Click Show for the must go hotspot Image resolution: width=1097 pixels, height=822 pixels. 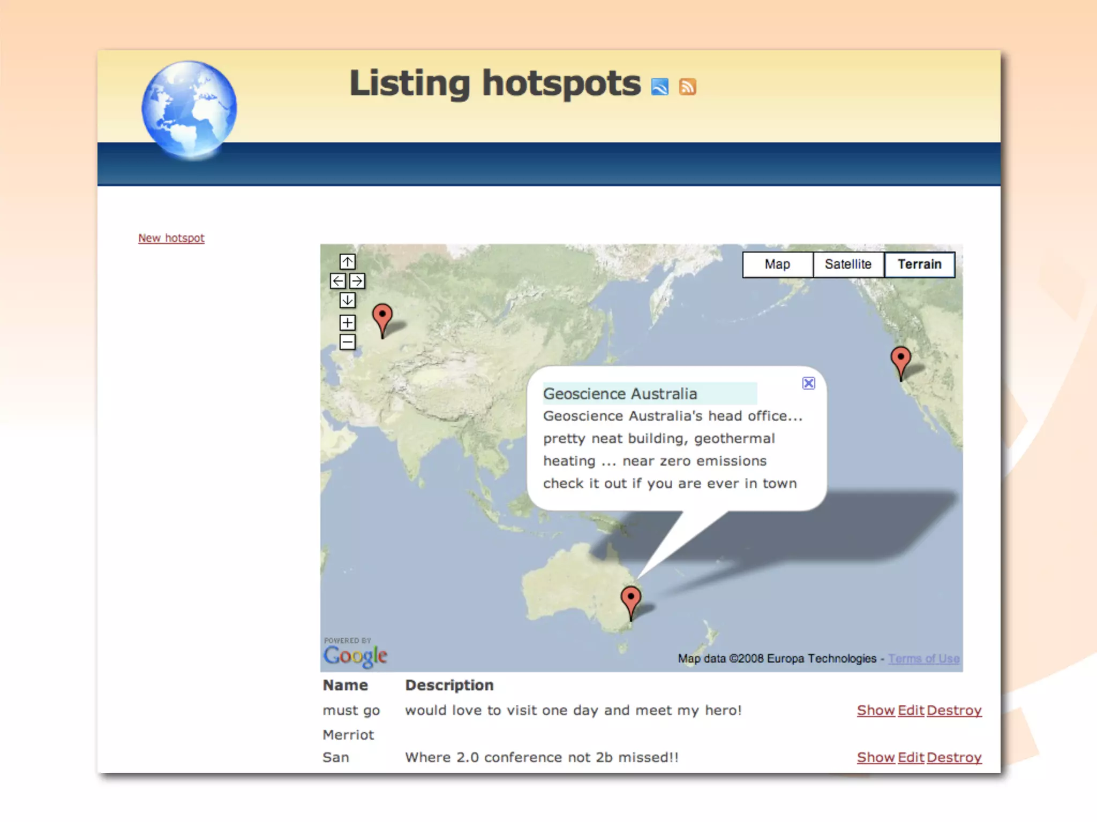pyautogui.click(x=875, y=711)
